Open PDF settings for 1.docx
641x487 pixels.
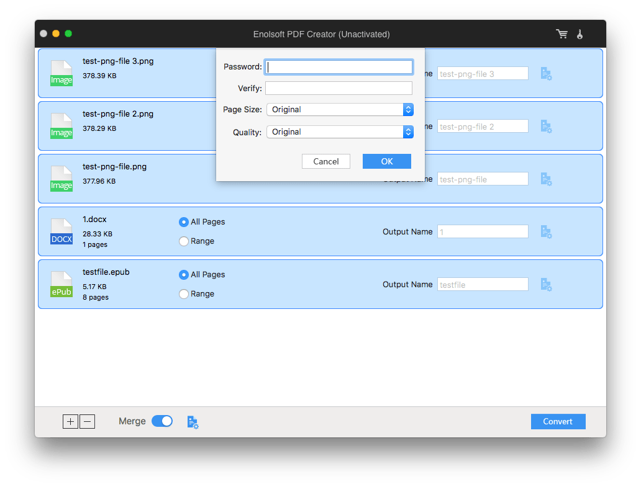point(546,232)
